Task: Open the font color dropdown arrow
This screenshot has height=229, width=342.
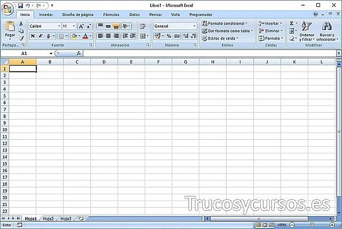Action: (90, 36)
